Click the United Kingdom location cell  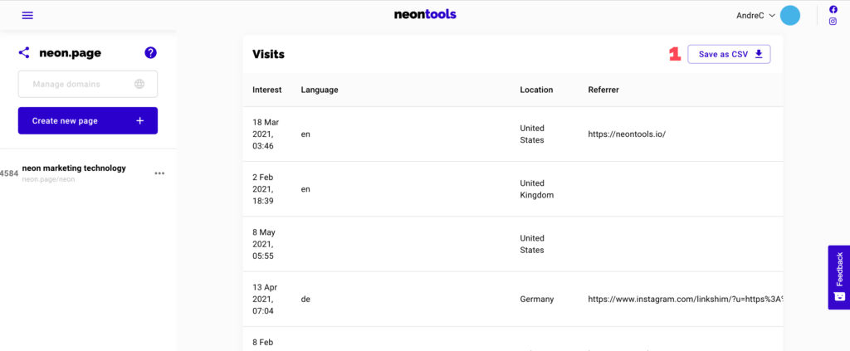[537, 189]
